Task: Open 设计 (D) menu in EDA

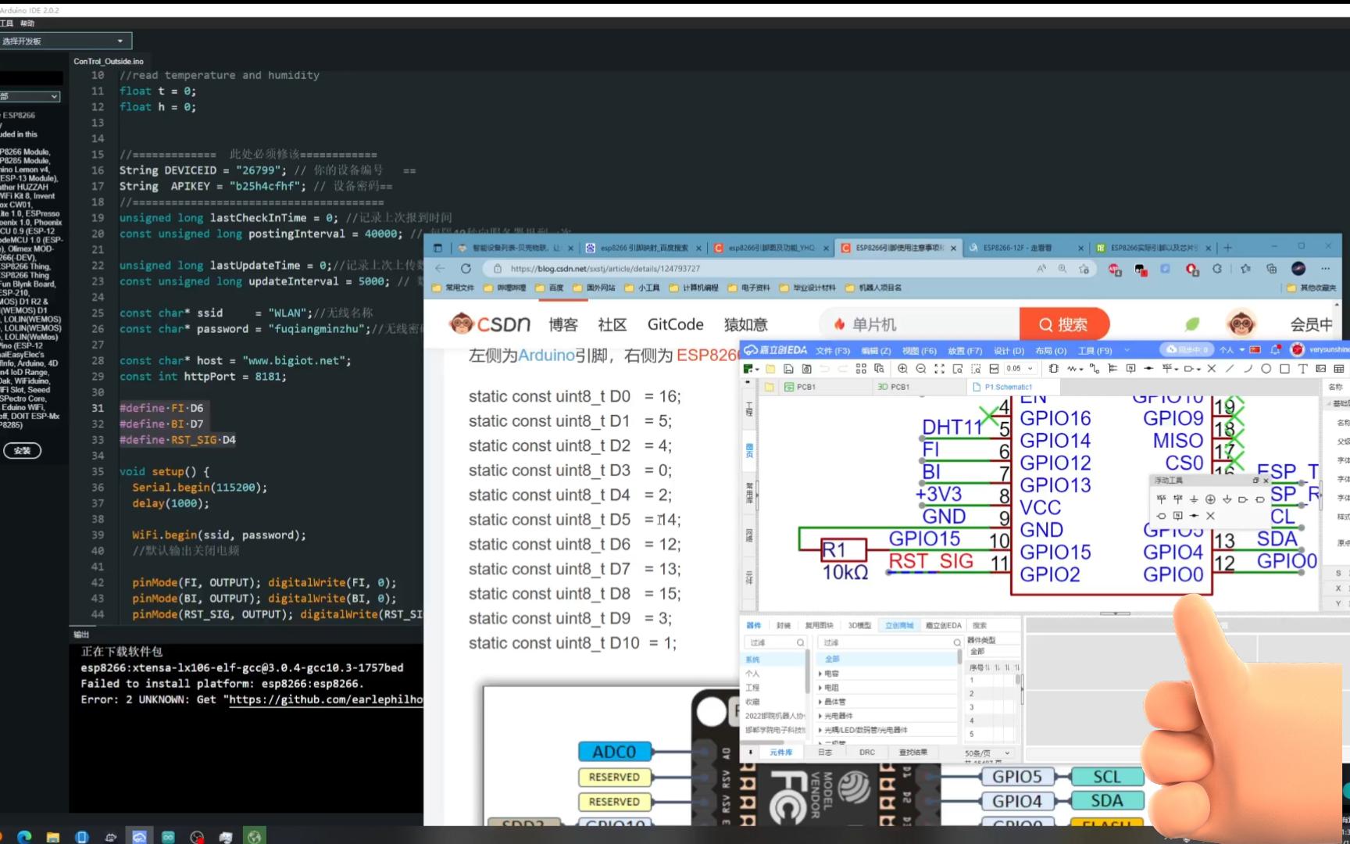Action: (x=1009, y=350)
